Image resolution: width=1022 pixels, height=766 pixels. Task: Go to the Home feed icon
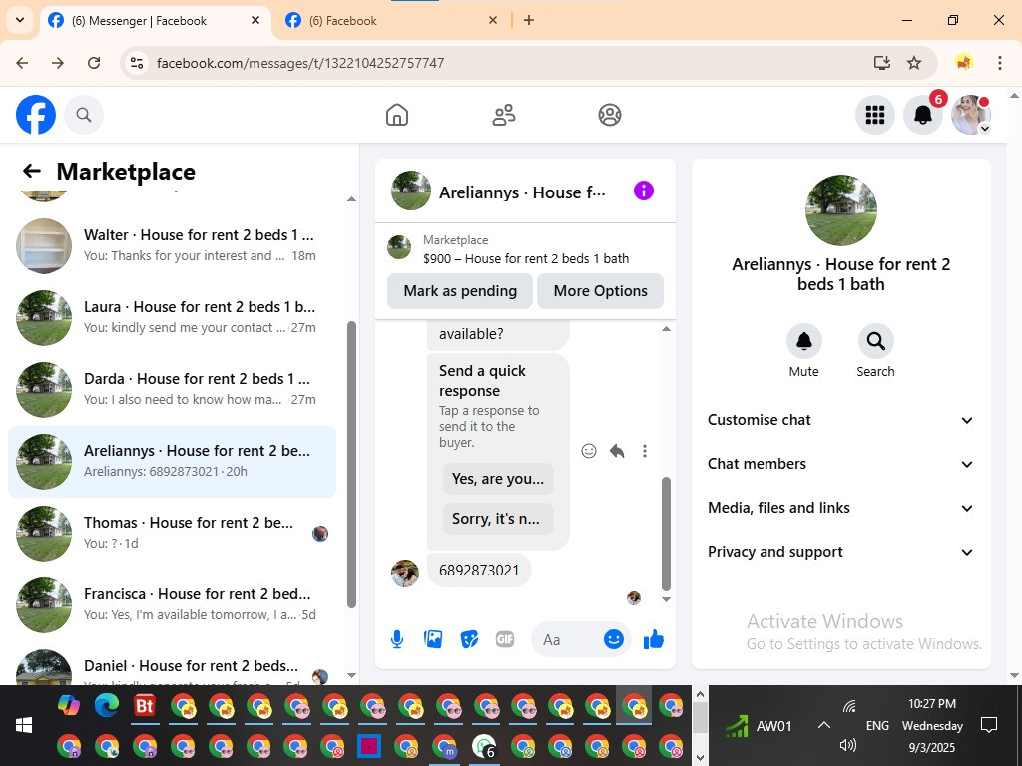tap(397, 115)
